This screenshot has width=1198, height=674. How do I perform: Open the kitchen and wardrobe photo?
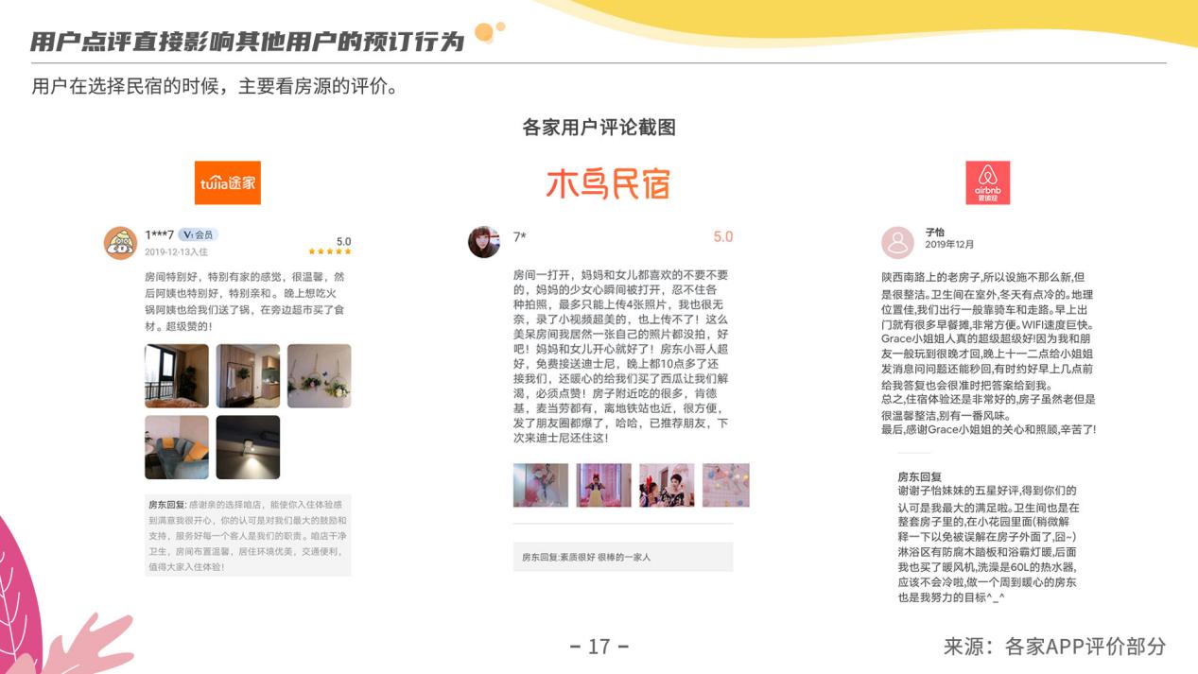coord(248,375)
